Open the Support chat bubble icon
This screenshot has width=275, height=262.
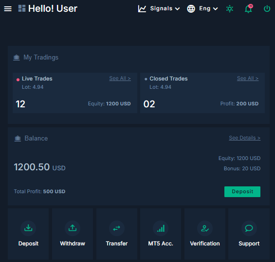249,228
